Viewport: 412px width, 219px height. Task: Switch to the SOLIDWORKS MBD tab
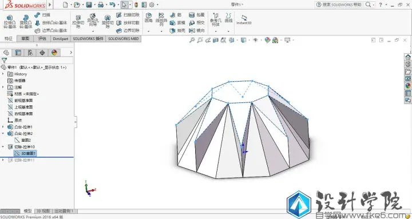(123, 39)
